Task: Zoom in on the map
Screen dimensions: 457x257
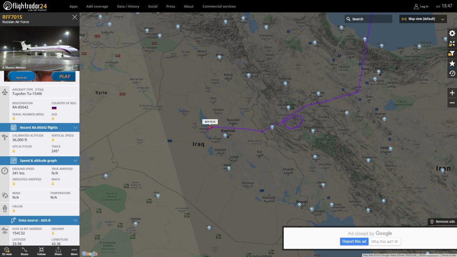Action: click(452, 93)
